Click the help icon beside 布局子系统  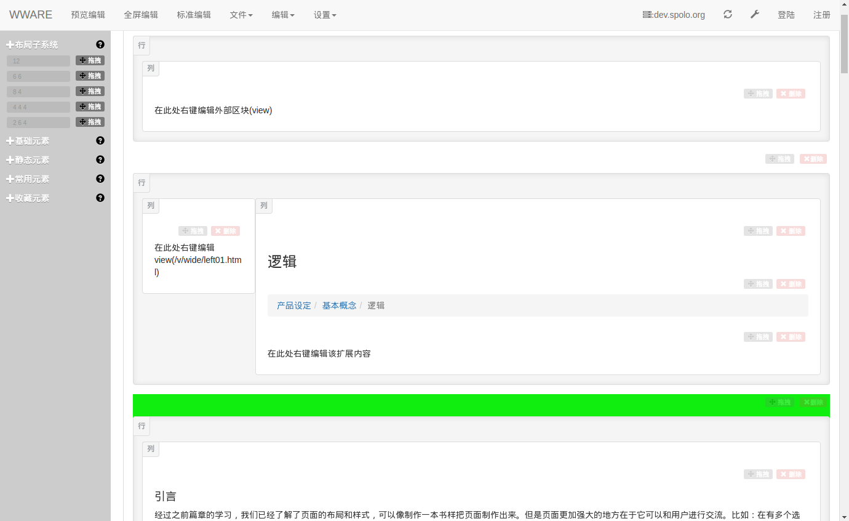coord(100,44)
